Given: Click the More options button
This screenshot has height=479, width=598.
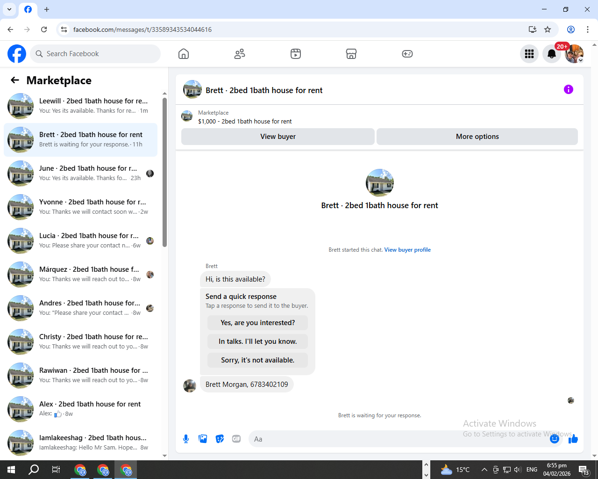Looking at the screenshot, I should coord(477,137).
